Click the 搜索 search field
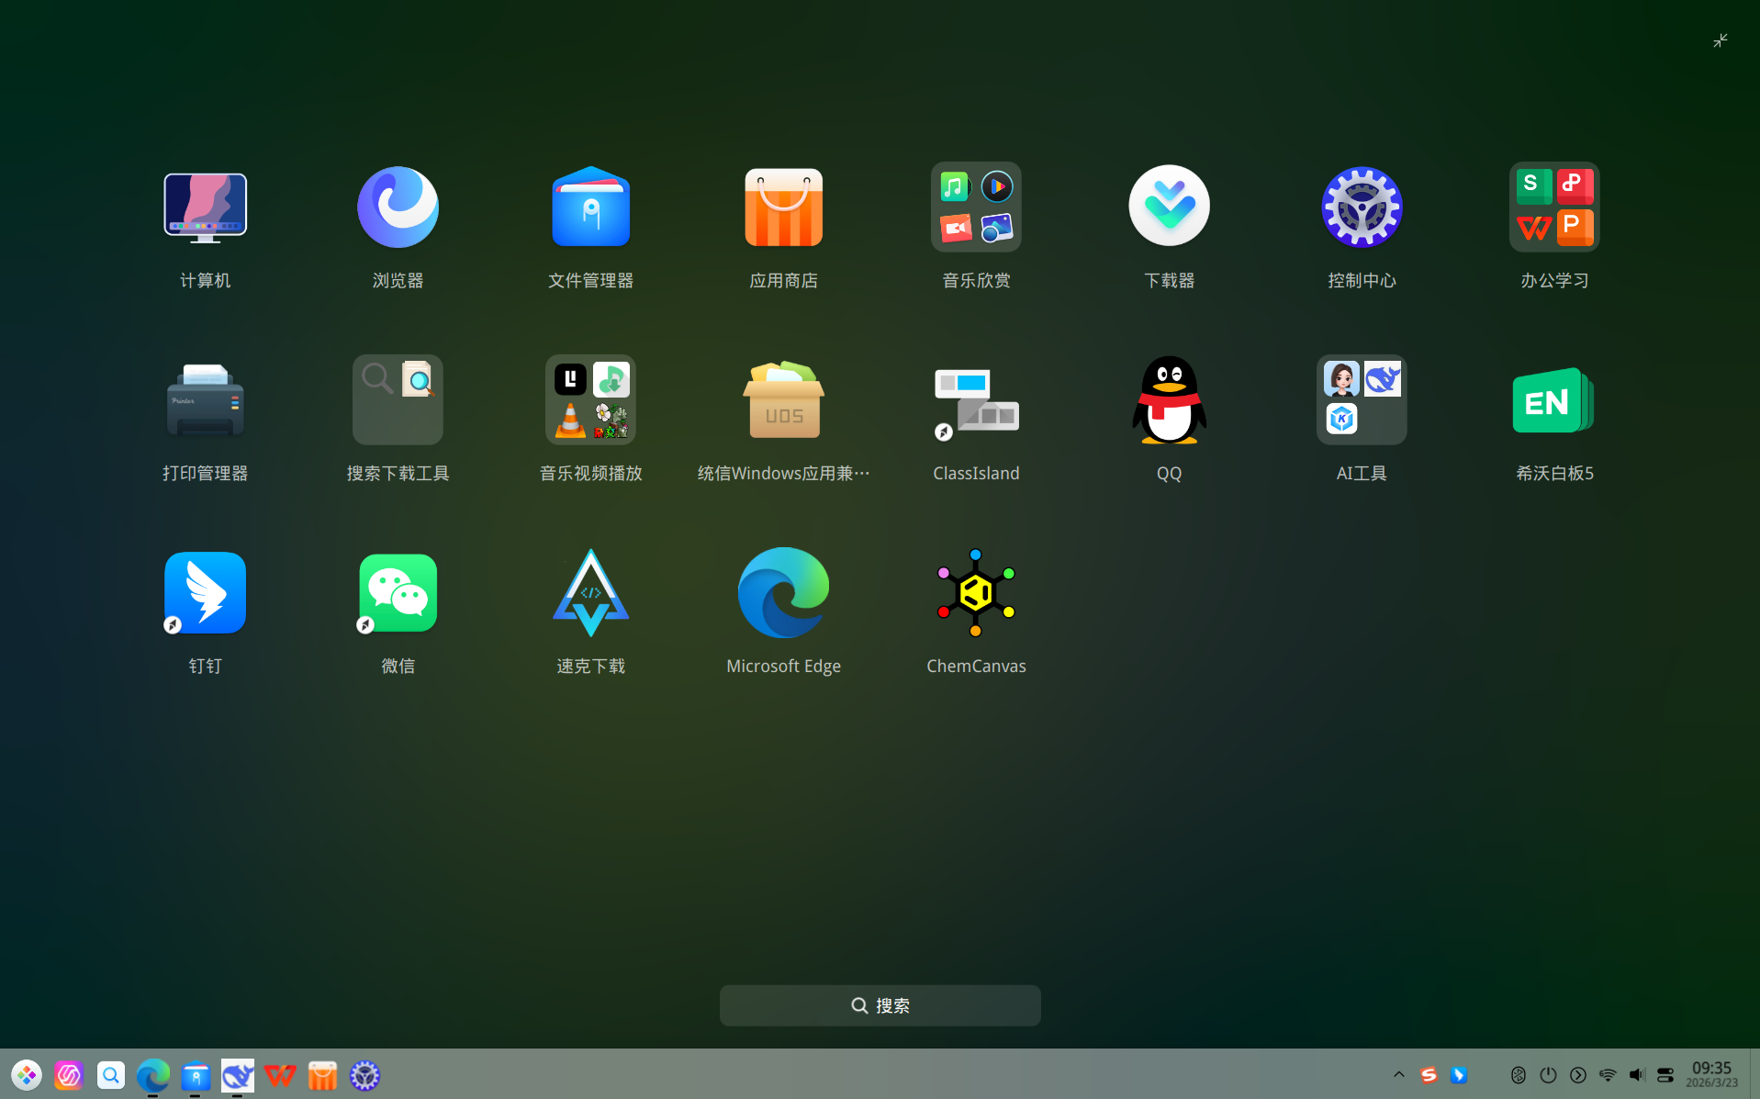 (x=880, y=1005)
